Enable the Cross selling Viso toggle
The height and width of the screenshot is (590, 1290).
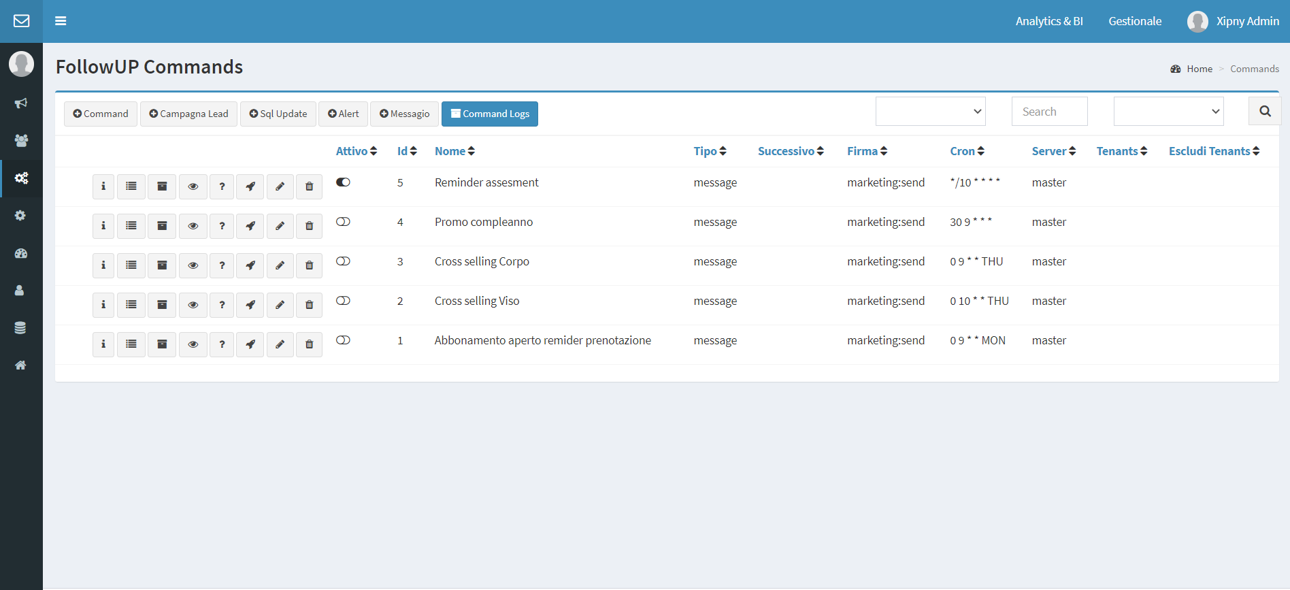coord(343,300)
